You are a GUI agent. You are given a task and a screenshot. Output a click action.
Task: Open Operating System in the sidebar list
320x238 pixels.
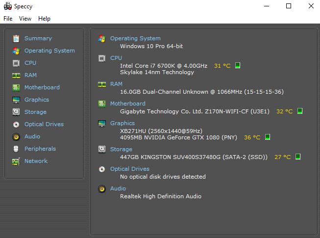(49, 51)
